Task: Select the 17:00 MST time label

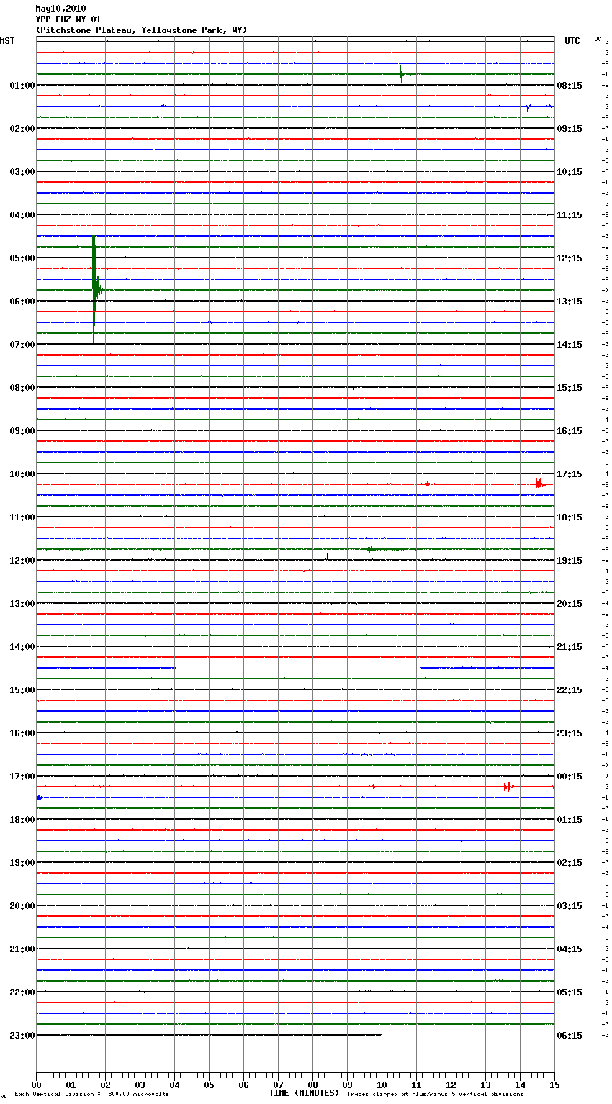Action: (x=22, y=776)
